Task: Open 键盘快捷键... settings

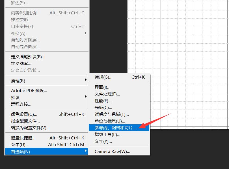Action: click(x=47, y=138)
